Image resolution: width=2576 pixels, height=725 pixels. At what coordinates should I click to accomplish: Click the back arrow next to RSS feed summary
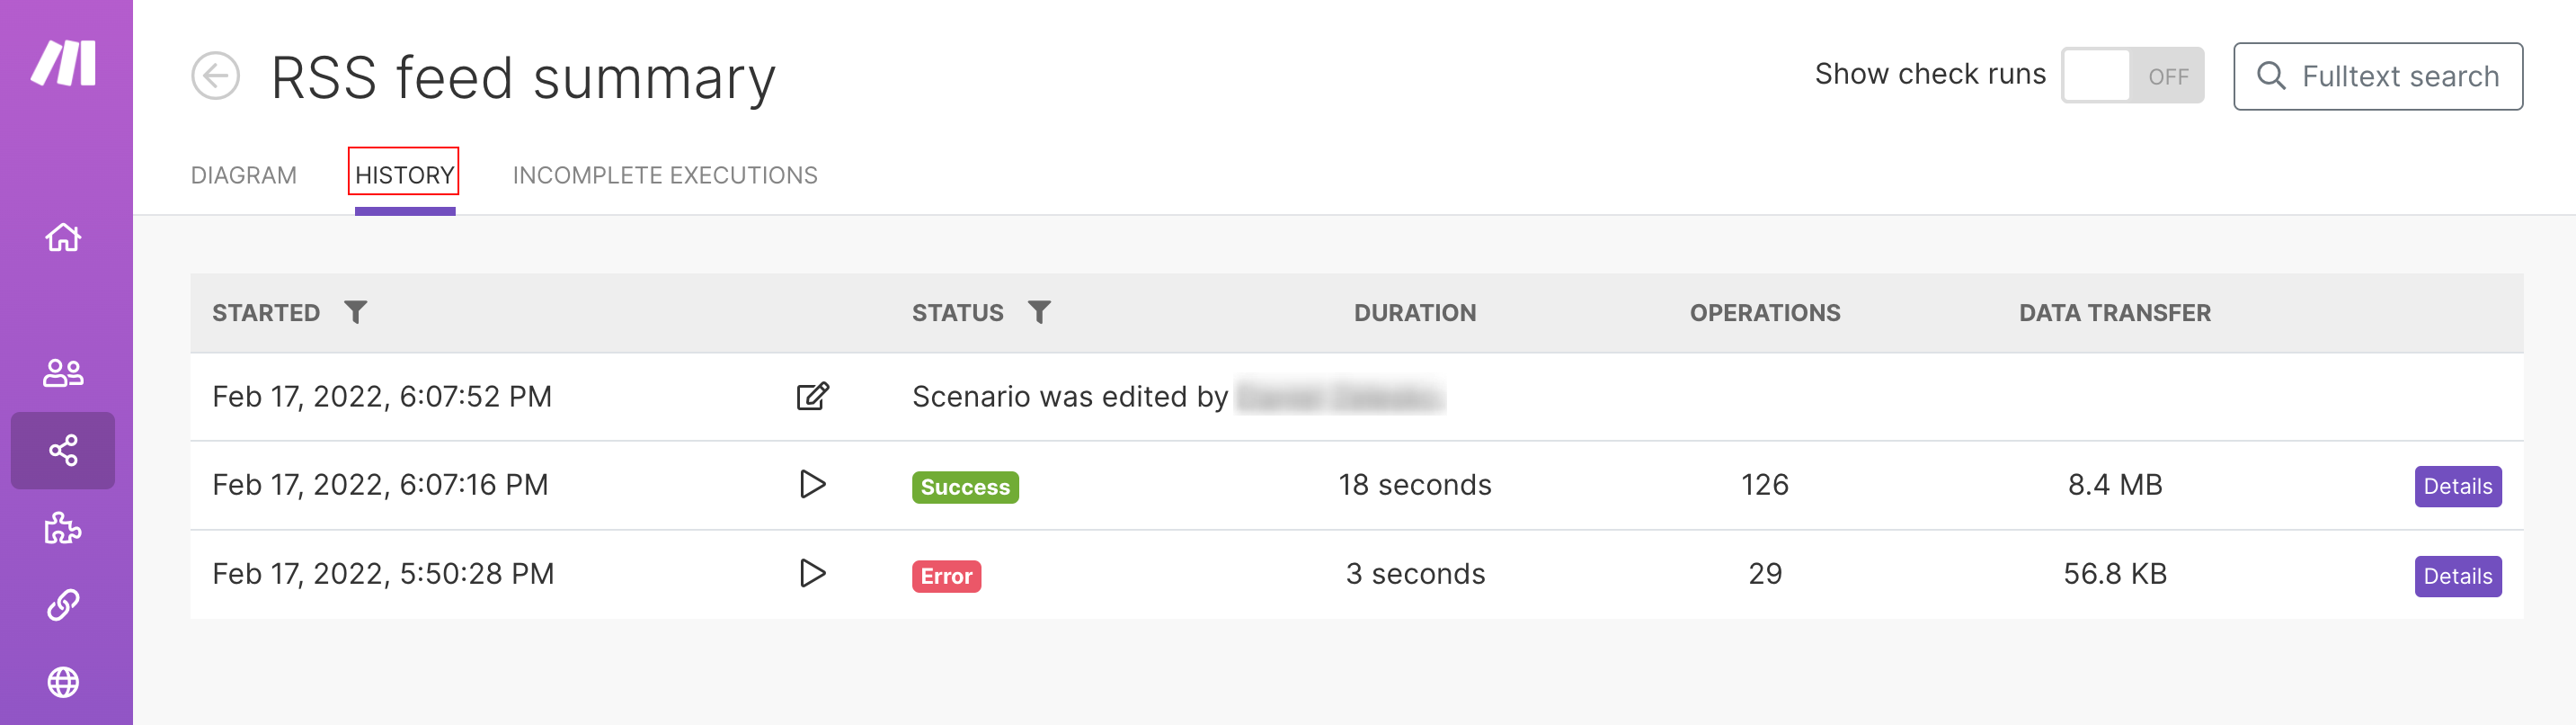[215, 76]
